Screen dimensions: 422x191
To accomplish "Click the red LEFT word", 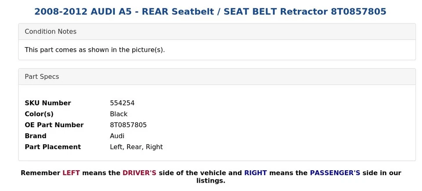I will click(71, 173).
